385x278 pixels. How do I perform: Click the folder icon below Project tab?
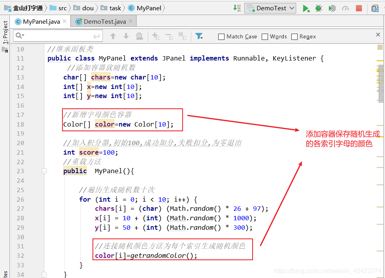coord(5,50)
